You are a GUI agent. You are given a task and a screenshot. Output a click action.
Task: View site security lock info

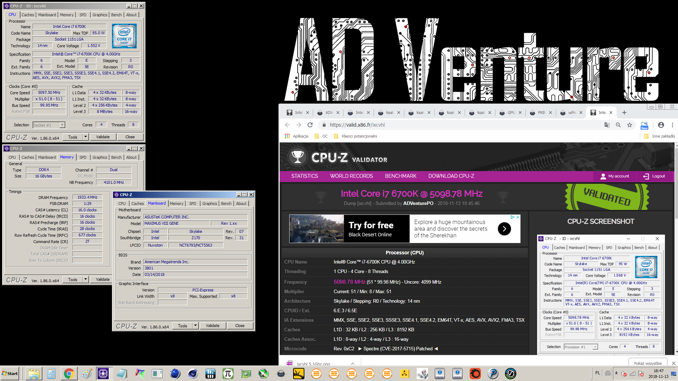[324, 125]
